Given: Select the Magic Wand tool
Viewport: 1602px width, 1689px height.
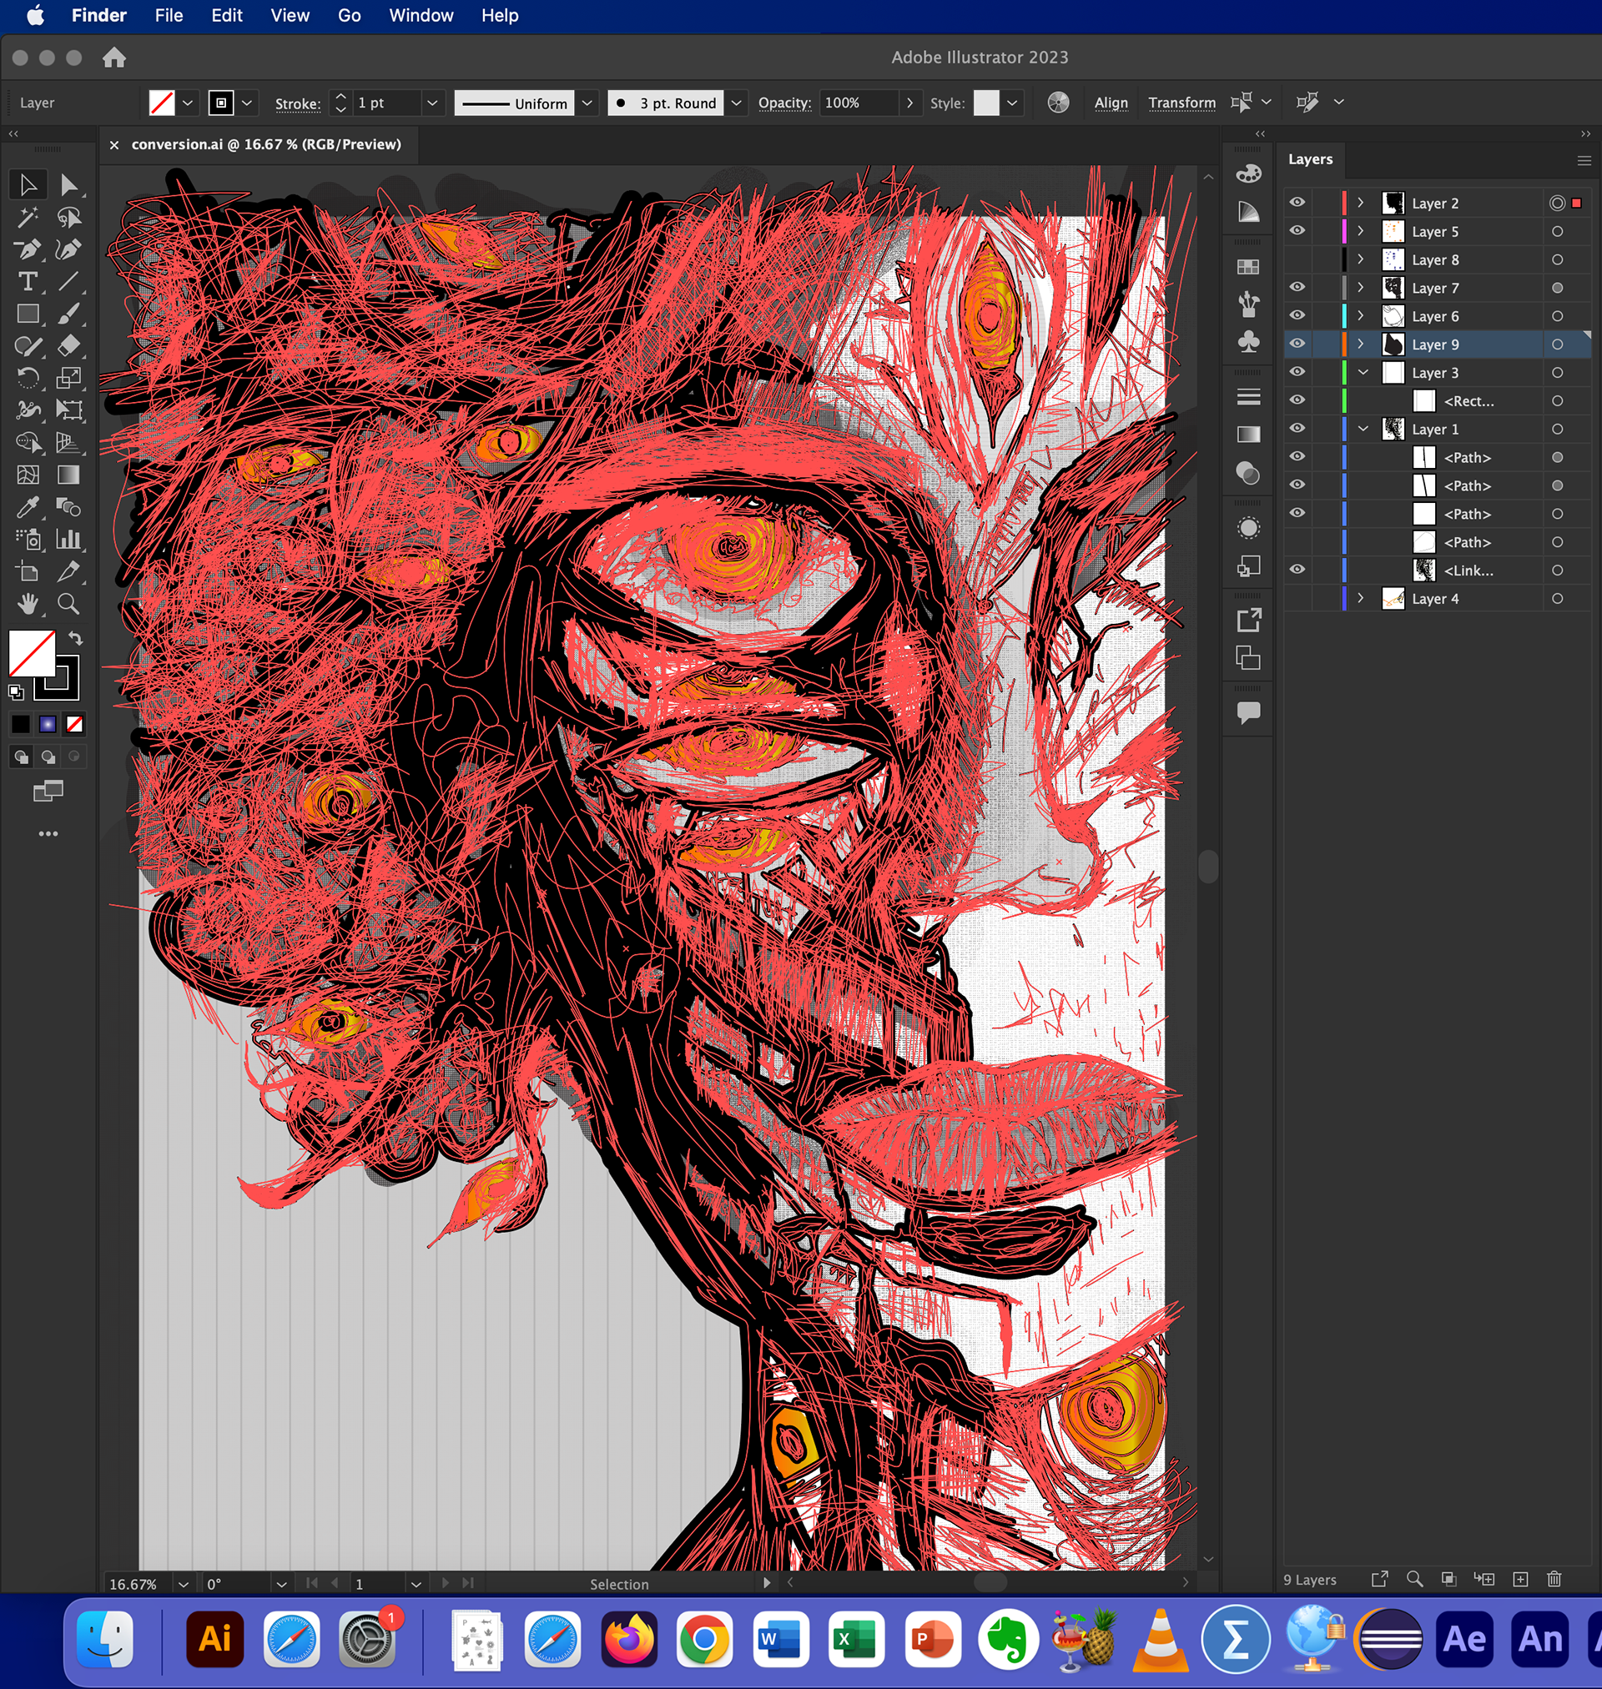Looking at the screenshot, I should [x=28, y=218].
